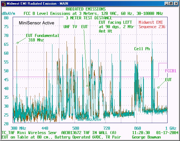The height and width of the screenshot is (141, 180).
Task: Click the FCCB1 limit line label
Action: (171, 71)
